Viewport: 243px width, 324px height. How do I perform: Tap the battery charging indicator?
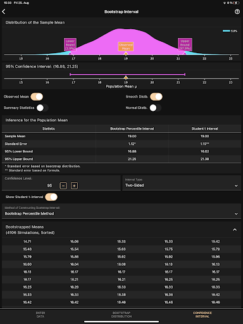pyautogui.click(x=236, y=3)
